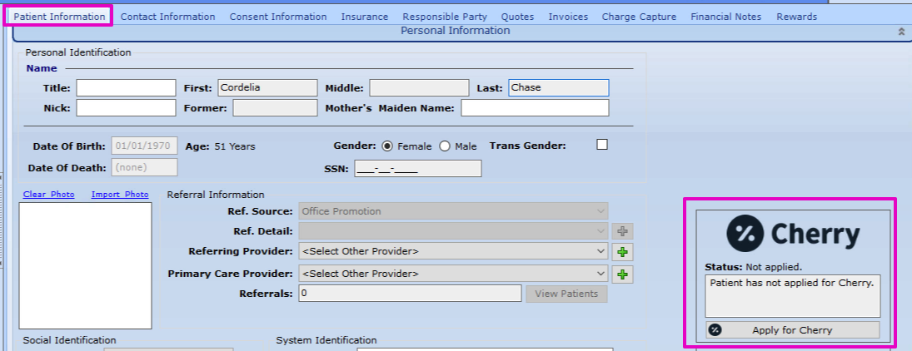Click the green plus beside Primary Care Provider
912x351 pixels.
(622, 274)
